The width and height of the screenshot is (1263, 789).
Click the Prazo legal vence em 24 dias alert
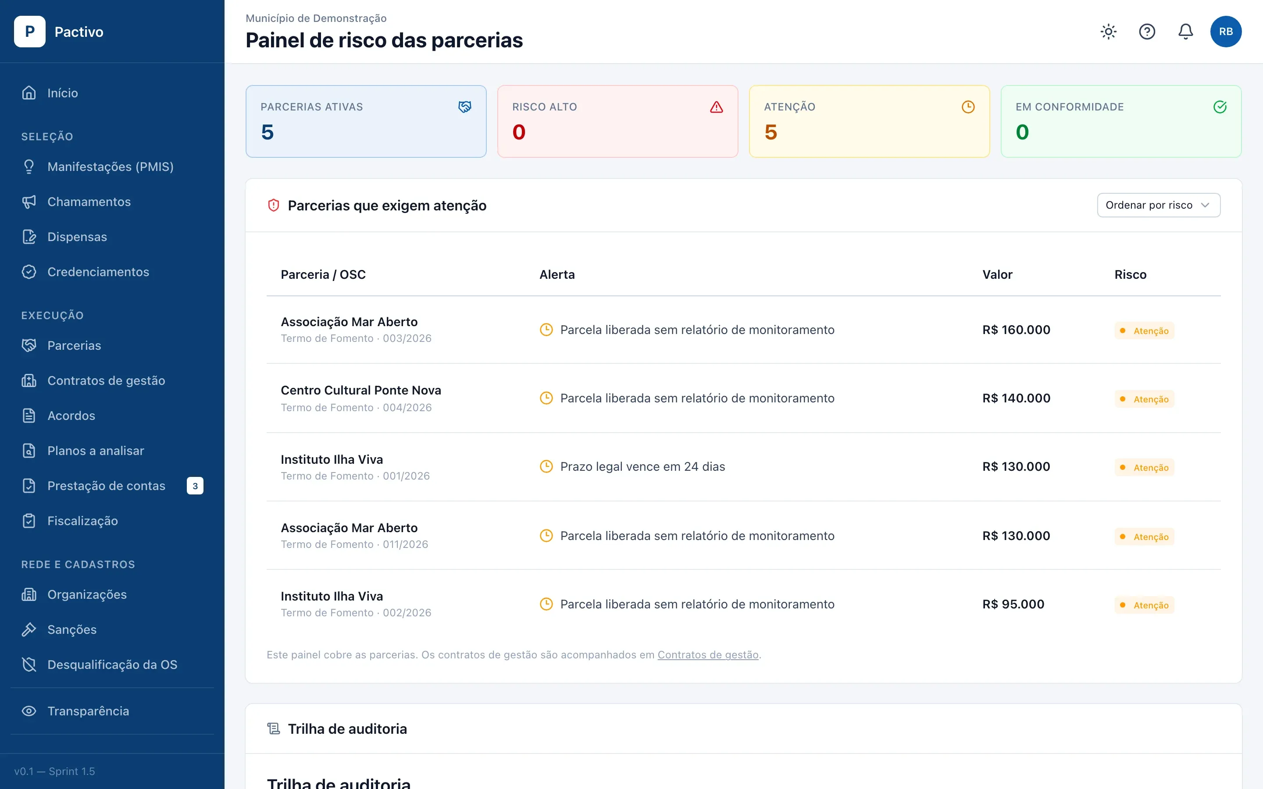642,466
